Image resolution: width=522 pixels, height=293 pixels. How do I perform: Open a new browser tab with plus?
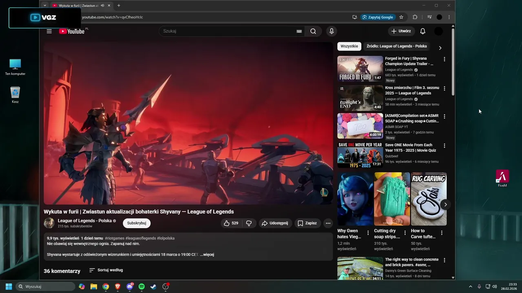click(119, 6)
